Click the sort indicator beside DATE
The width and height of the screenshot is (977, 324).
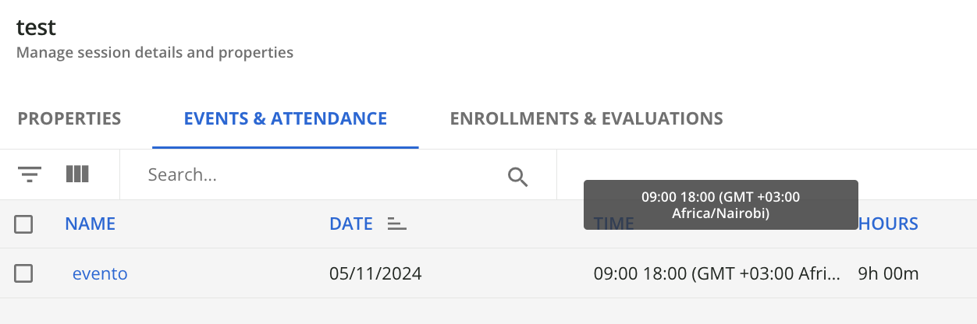[x=397, y=224]
